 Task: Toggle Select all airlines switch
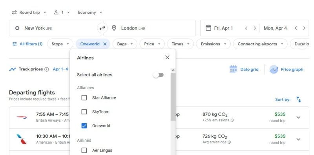point(159,75)
